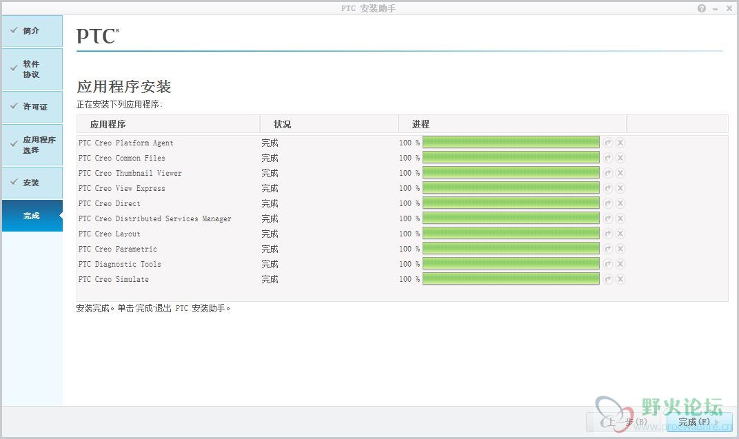Select the PTC Creo Thumbnail Viewer row name
The image size is (739, 439).
tap(130, 173)
